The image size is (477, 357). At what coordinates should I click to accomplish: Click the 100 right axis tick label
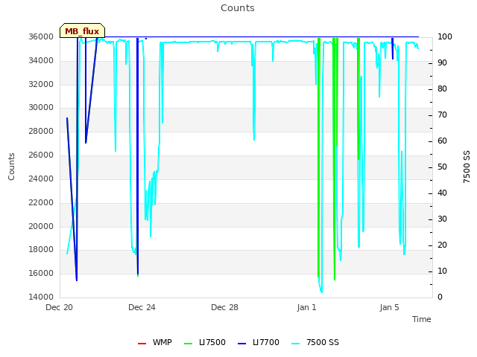point(445,36)
